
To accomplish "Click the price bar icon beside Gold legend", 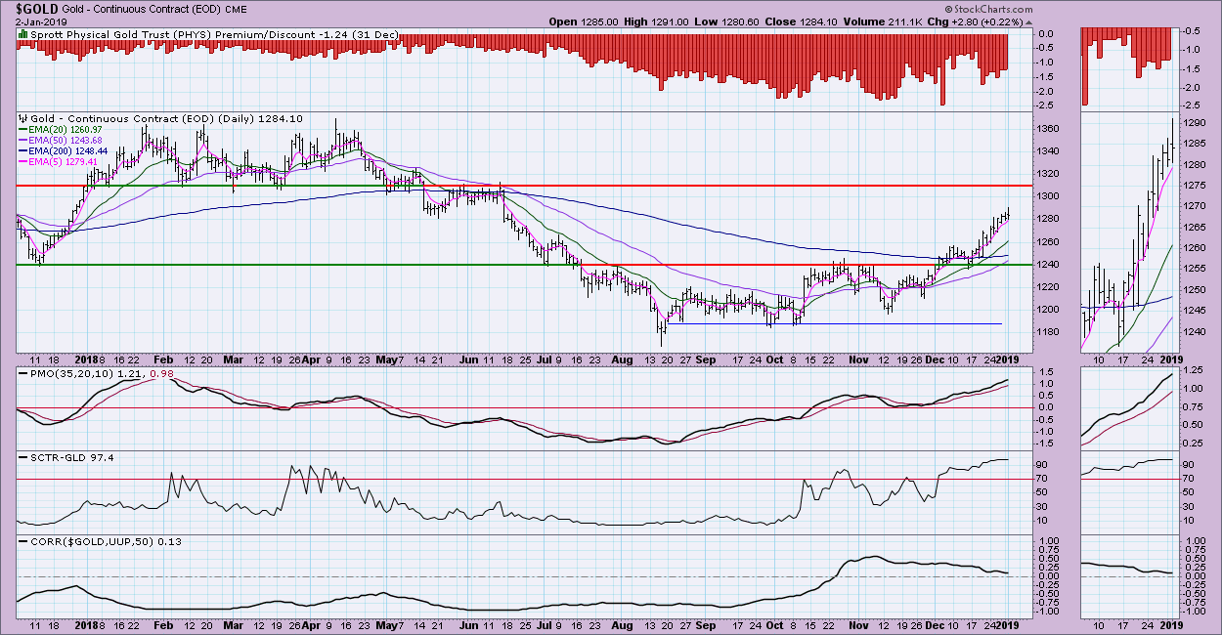I will (22, 119).
